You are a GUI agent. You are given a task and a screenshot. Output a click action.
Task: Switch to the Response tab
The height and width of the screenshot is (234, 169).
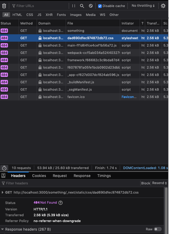coord(82,175)
